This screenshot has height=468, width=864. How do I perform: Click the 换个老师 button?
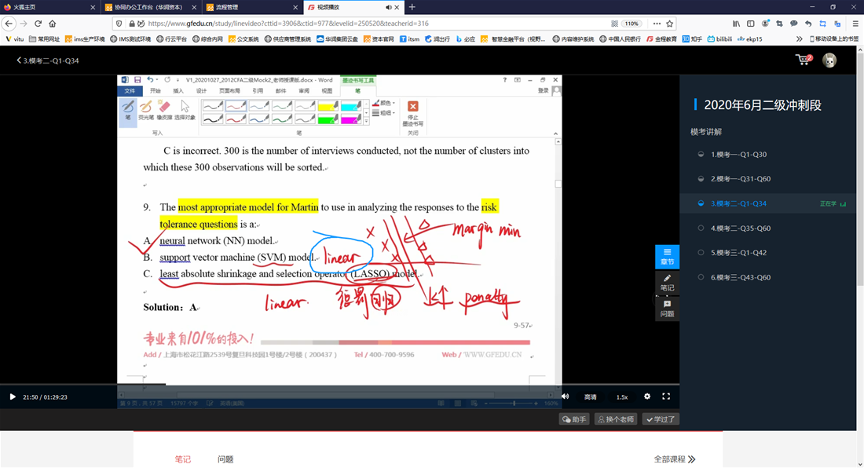coord(616,419)
